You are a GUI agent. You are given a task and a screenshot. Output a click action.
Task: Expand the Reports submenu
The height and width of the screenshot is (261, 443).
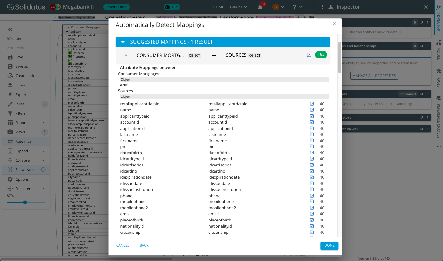[x=43, y=123]
